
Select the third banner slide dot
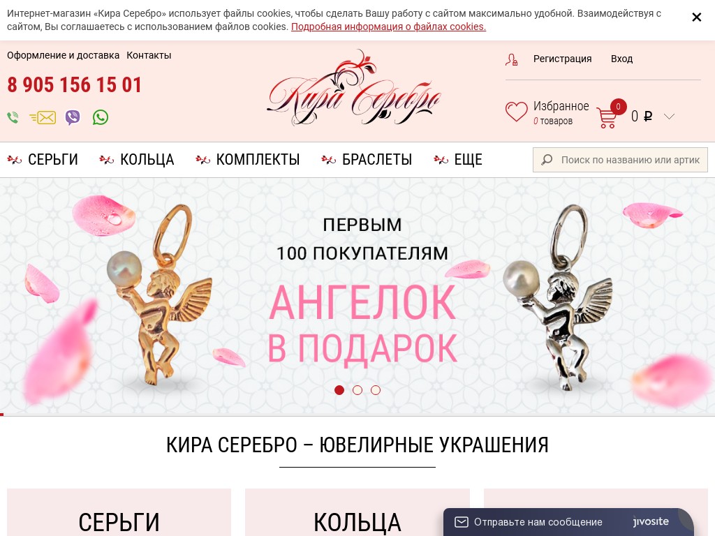coord(376,390)
